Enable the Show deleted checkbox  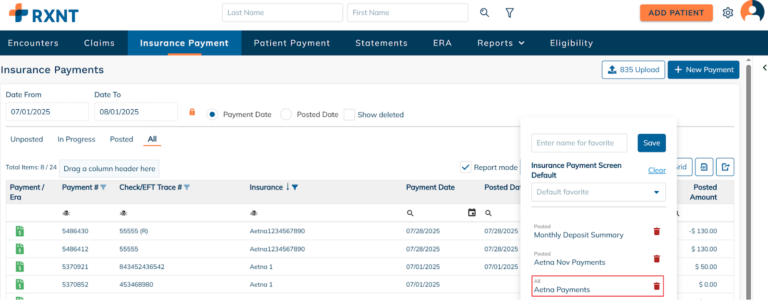tap(349, 115)
